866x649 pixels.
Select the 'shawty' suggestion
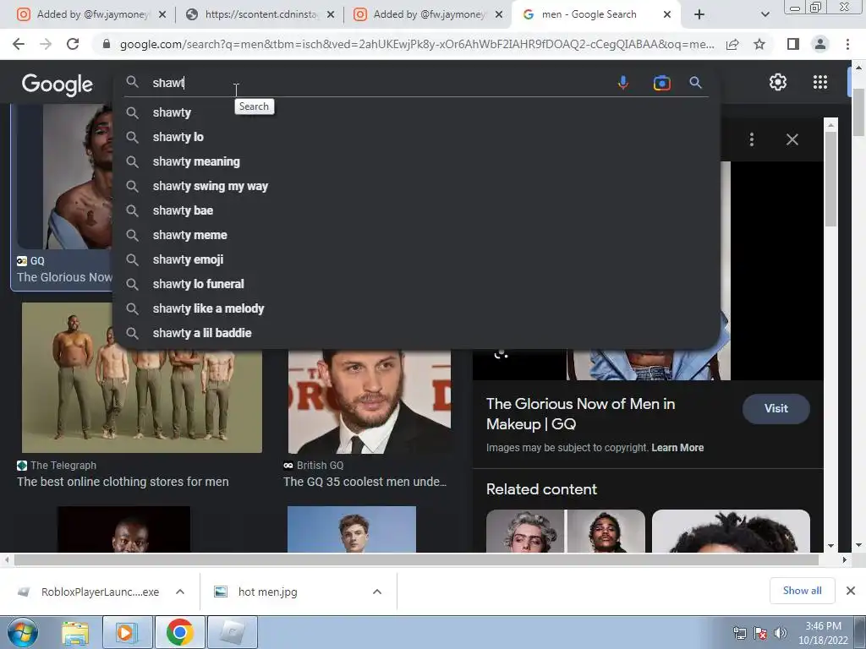pyautogui.click(x=416, y=112)
